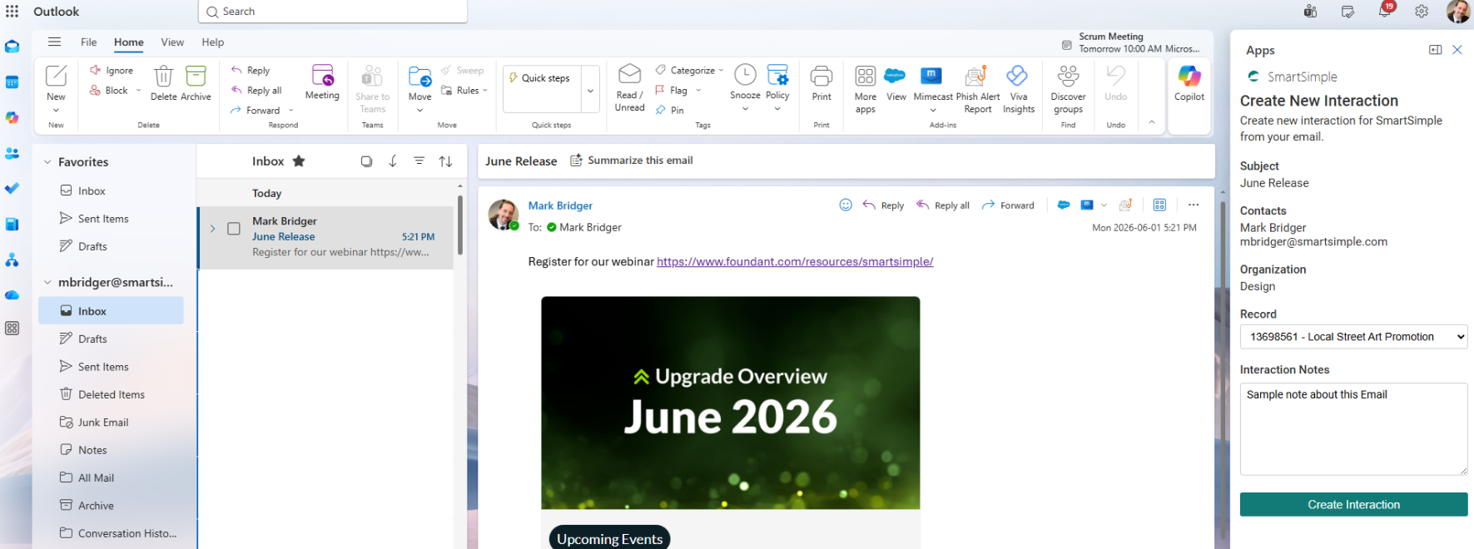
Task: Open Deleted Items folder
Action: 111,394
